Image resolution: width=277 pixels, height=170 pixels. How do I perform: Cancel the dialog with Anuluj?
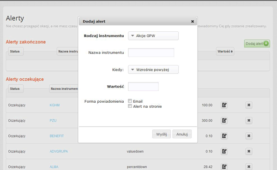click(182, 134)
